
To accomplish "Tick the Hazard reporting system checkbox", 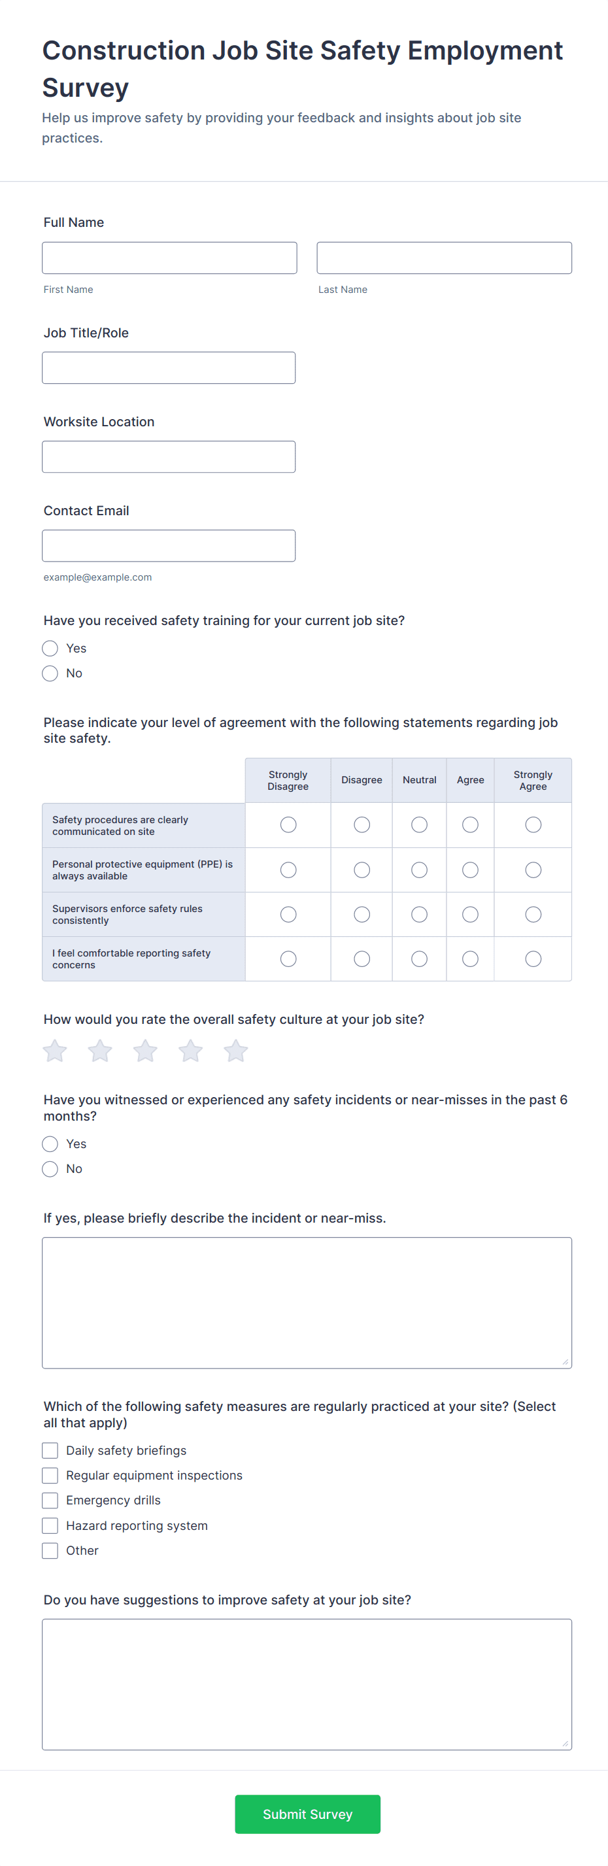I will point(50,1525).
